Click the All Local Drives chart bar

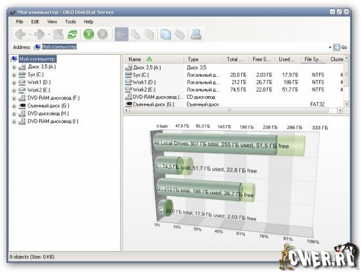[229, 144]
